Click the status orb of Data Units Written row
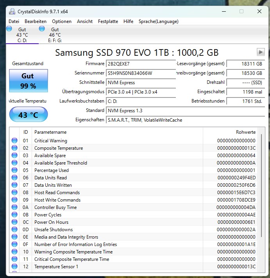 click(14, 185)
